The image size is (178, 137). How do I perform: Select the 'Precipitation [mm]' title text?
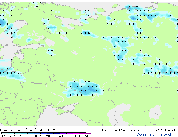(18, 130)
